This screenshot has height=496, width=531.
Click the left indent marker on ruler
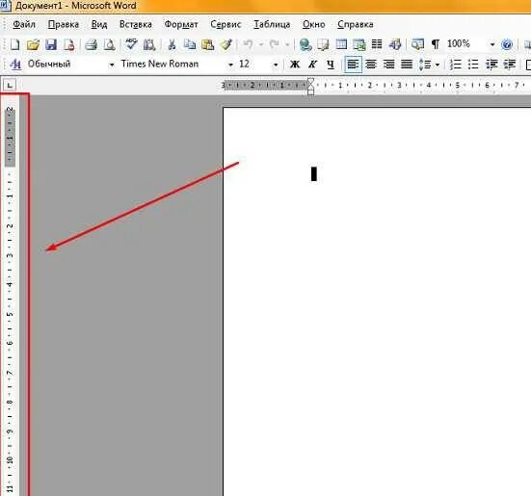[310, 92]
